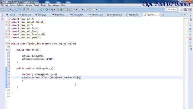Image resolution: width=193 pixels, height=109 pixels.
Task: Open the New Java Class dropdown arrow
Action: (64, 9)
